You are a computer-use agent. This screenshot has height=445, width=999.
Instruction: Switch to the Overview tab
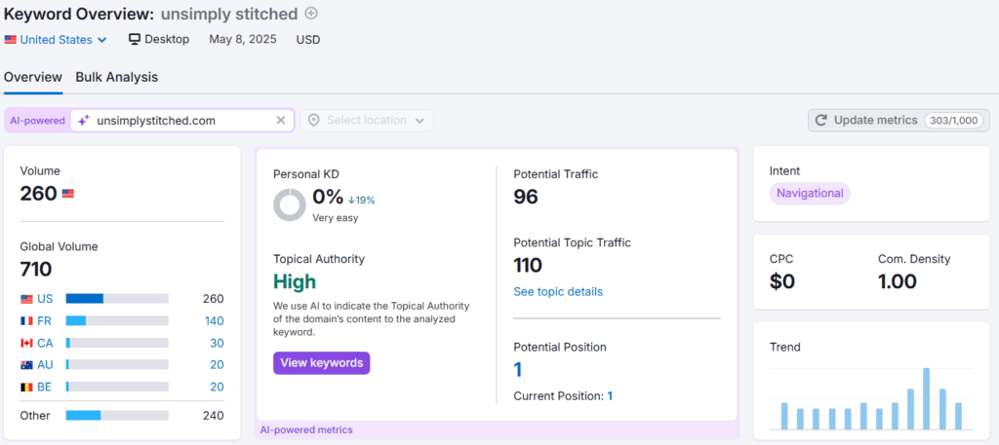pos(33,77)
